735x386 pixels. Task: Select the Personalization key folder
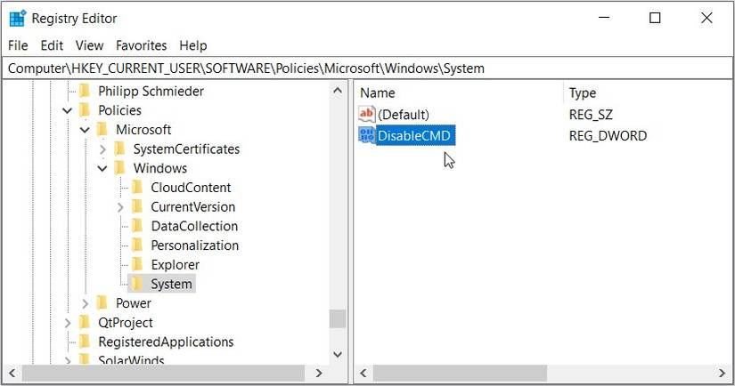coord(185,245)
